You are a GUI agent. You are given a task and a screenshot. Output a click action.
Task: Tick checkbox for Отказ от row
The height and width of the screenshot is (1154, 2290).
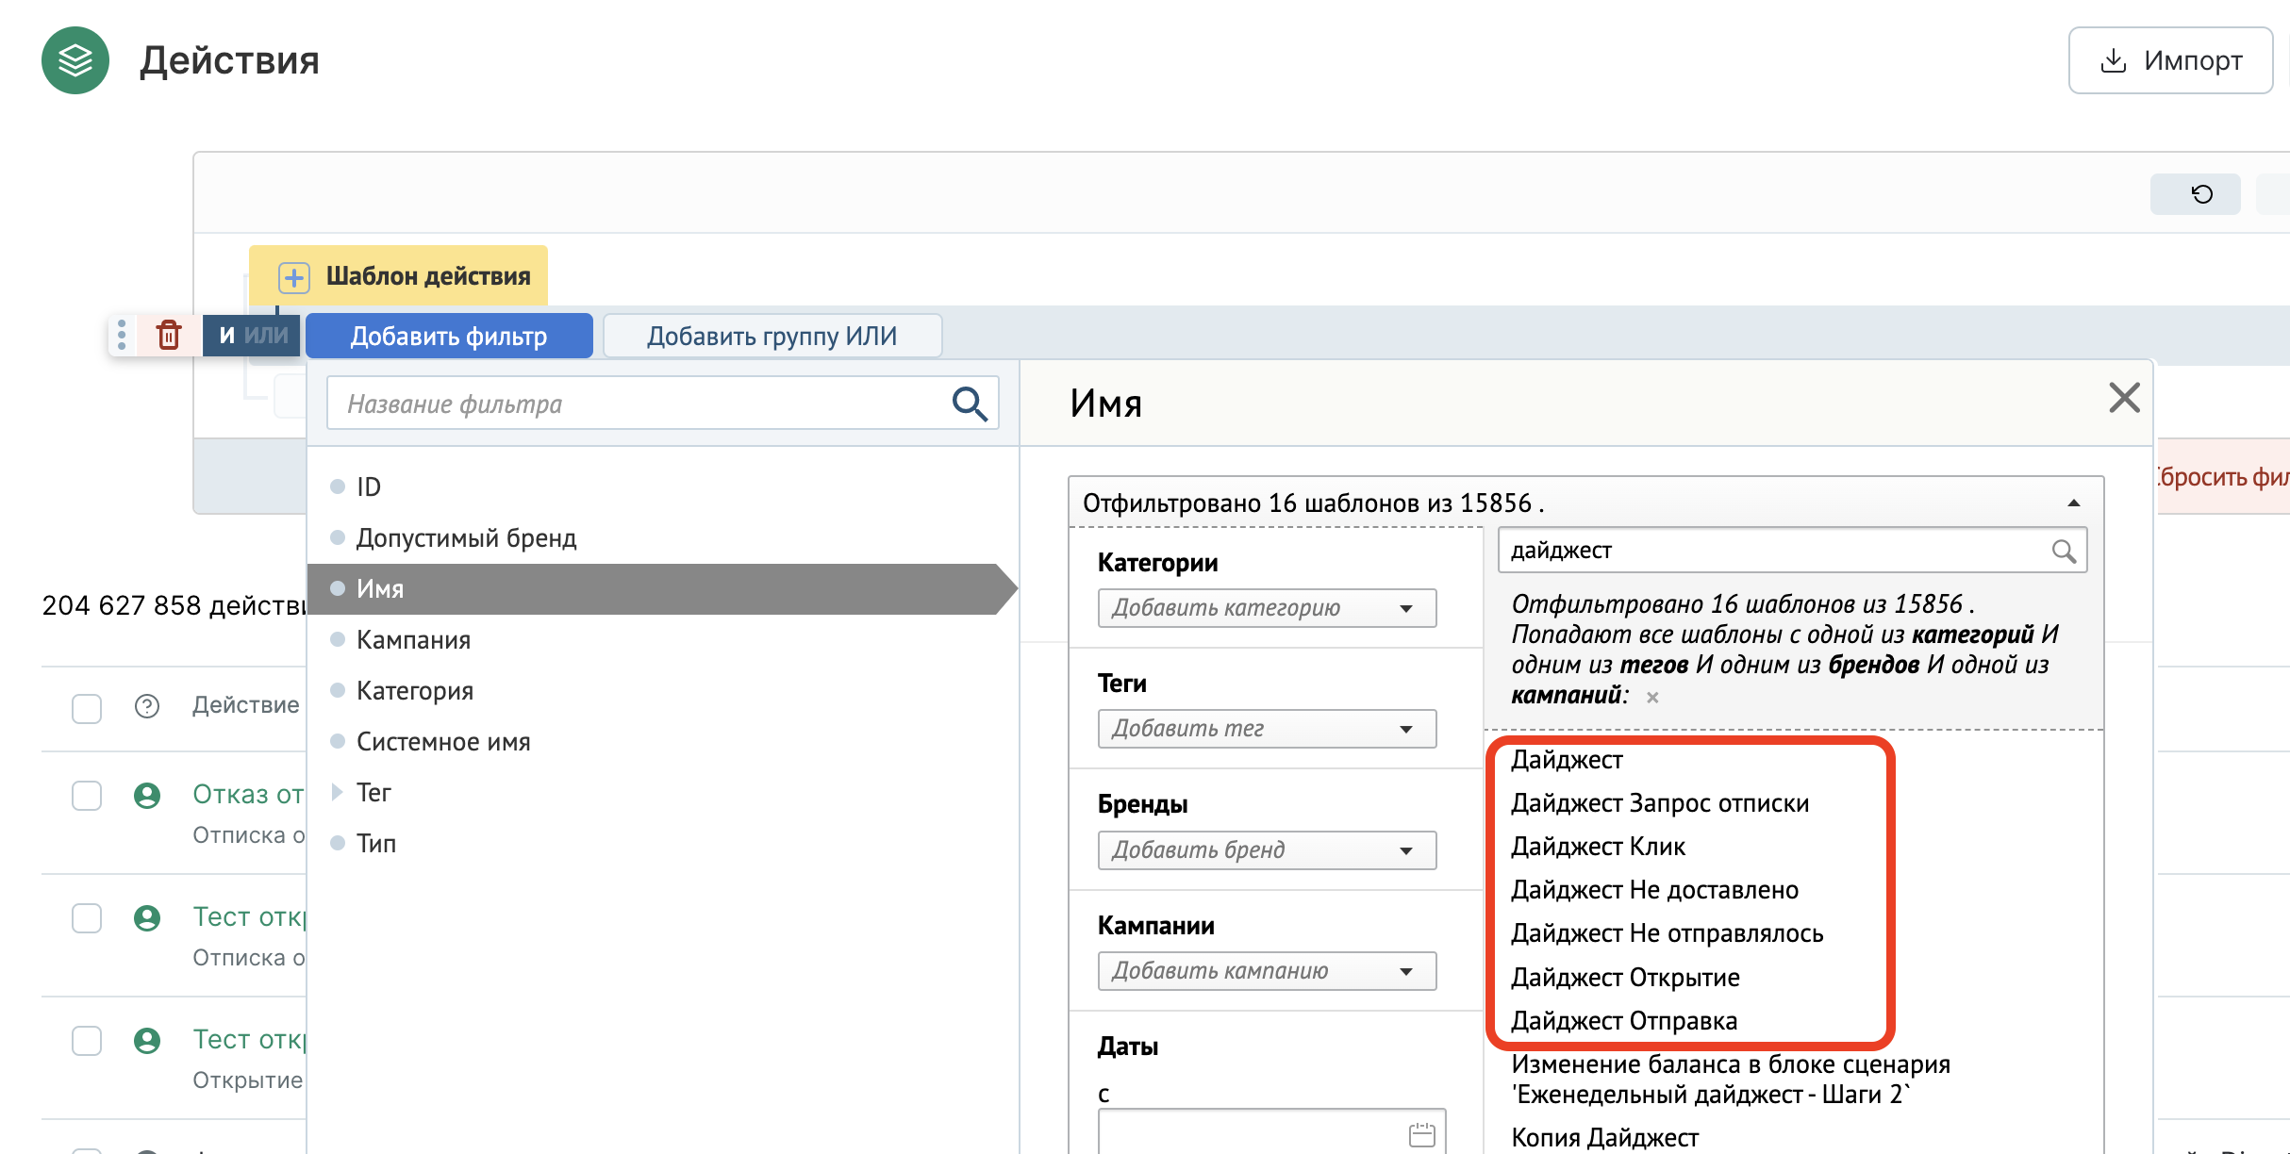pos(87,796)
